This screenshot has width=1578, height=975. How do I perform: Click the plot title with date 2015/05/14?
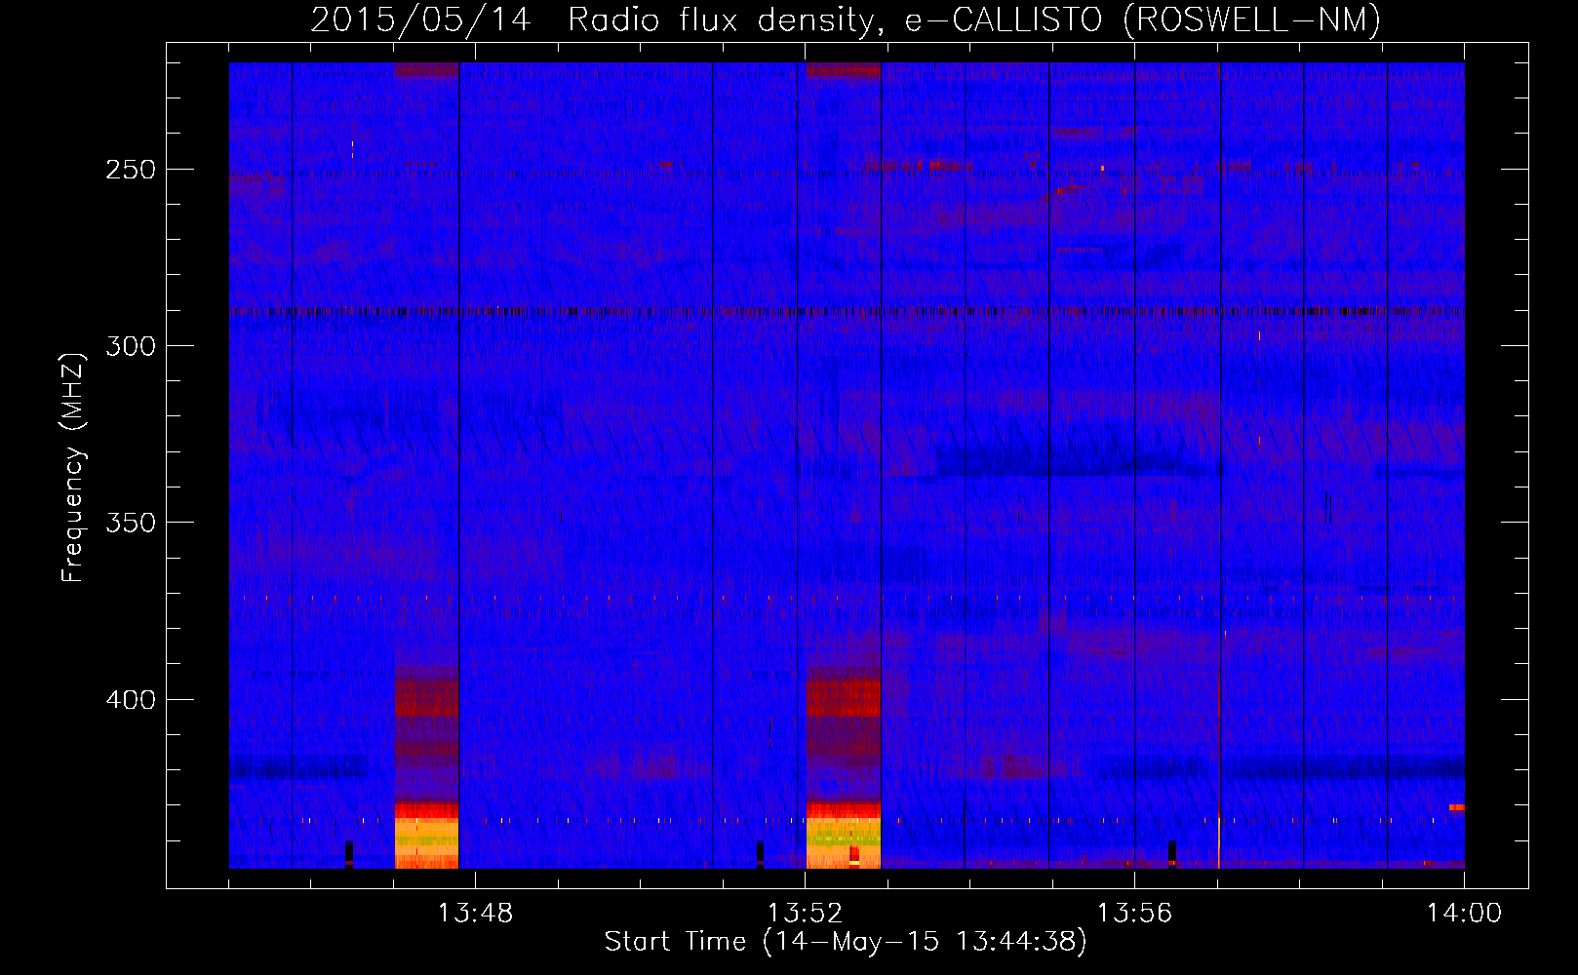coord(846,19)
